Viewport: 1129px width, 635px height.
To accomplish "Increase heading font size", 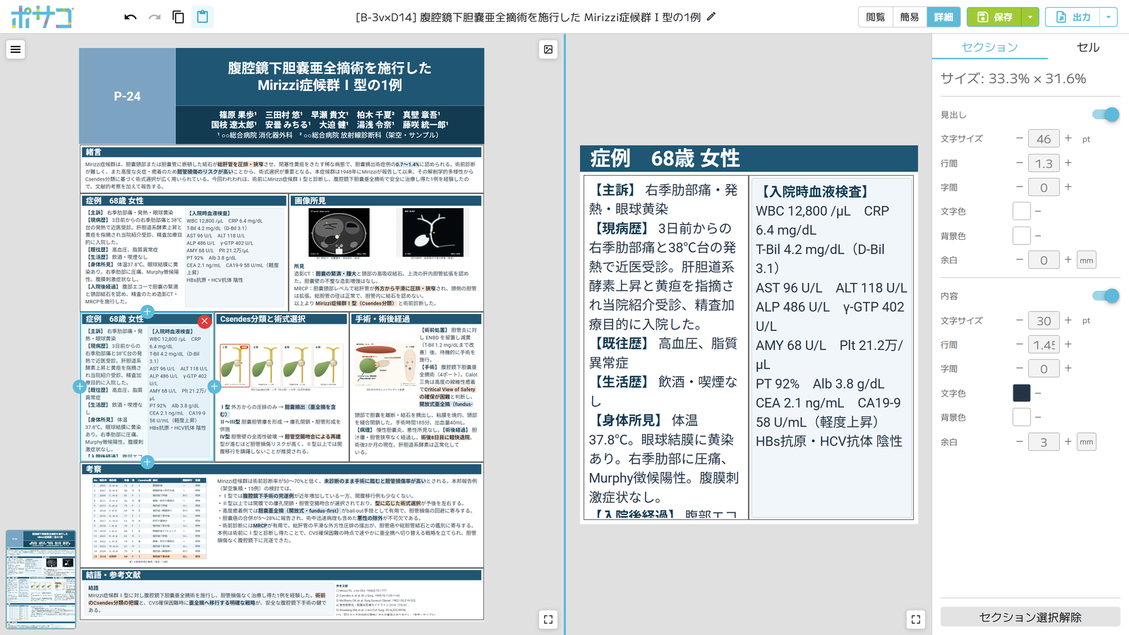I will point(1068,138).
